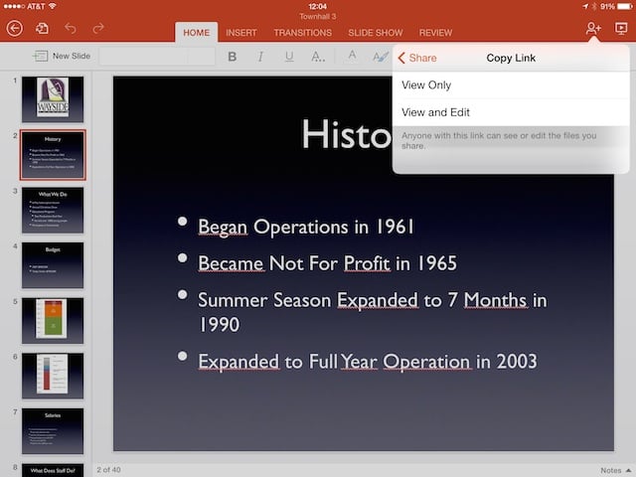636x477 pixels.
Task: Select slide 4 Budget thumbnail
Action: pyautogui.click(x=53, y=265)
